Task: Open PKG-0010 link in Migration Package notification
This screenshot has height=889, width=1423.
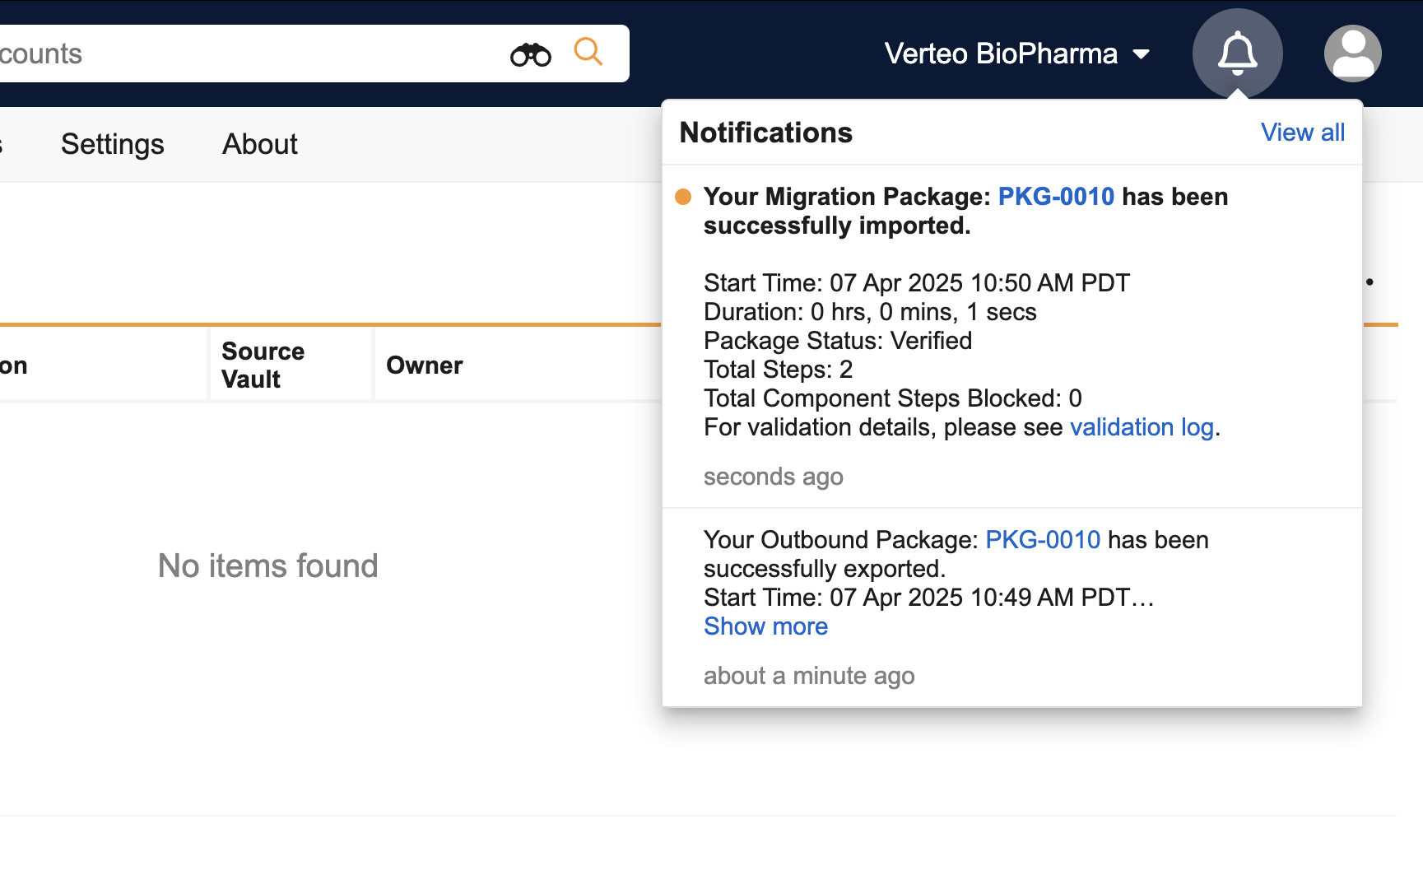Action: [x=1056, y=197]
